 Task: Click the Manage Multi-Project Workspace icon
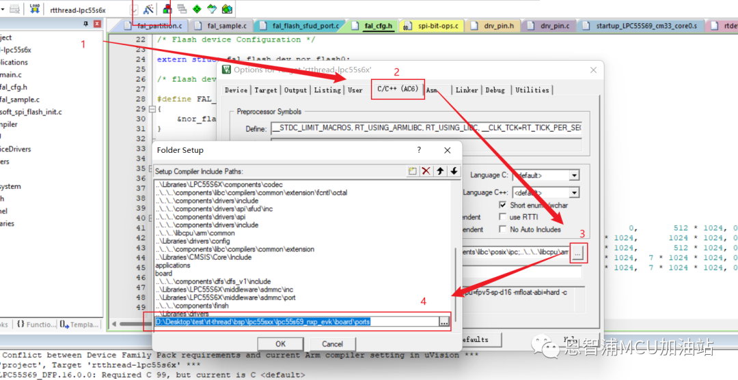(x=182, y=9)
